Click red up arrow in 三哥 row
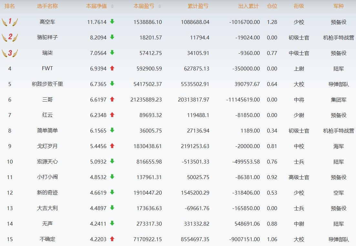356x246 pixels. pyautogui.click(x=112, y=99)
